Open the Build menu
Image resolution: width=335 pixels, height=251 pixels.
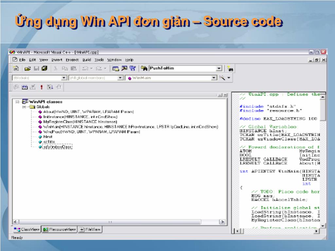point(87,60)
